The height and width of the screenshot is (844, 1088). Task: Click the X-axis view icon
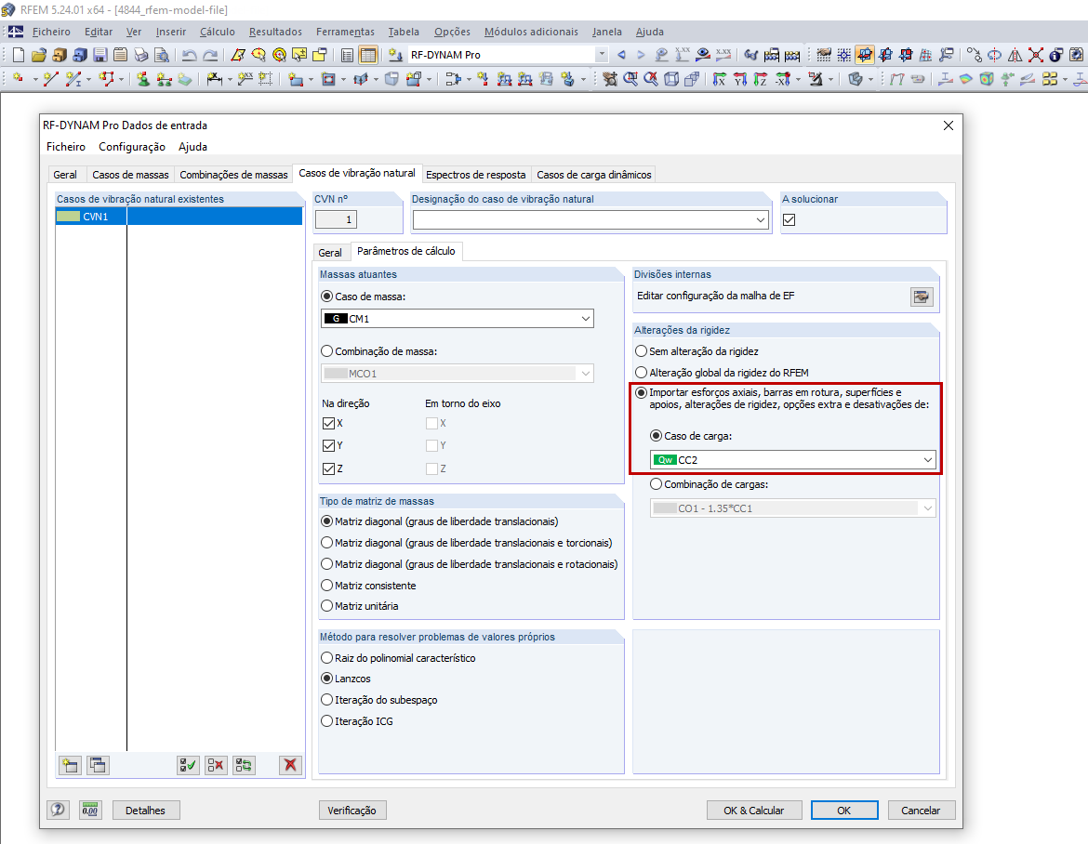tap(720, 79)
